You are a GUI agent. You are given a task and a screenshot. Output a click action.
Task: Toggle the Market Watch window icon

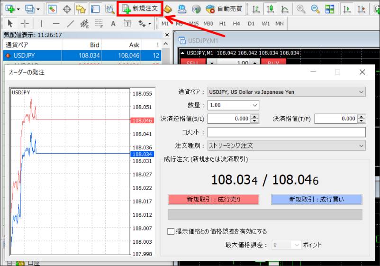(x=52, y=9)
